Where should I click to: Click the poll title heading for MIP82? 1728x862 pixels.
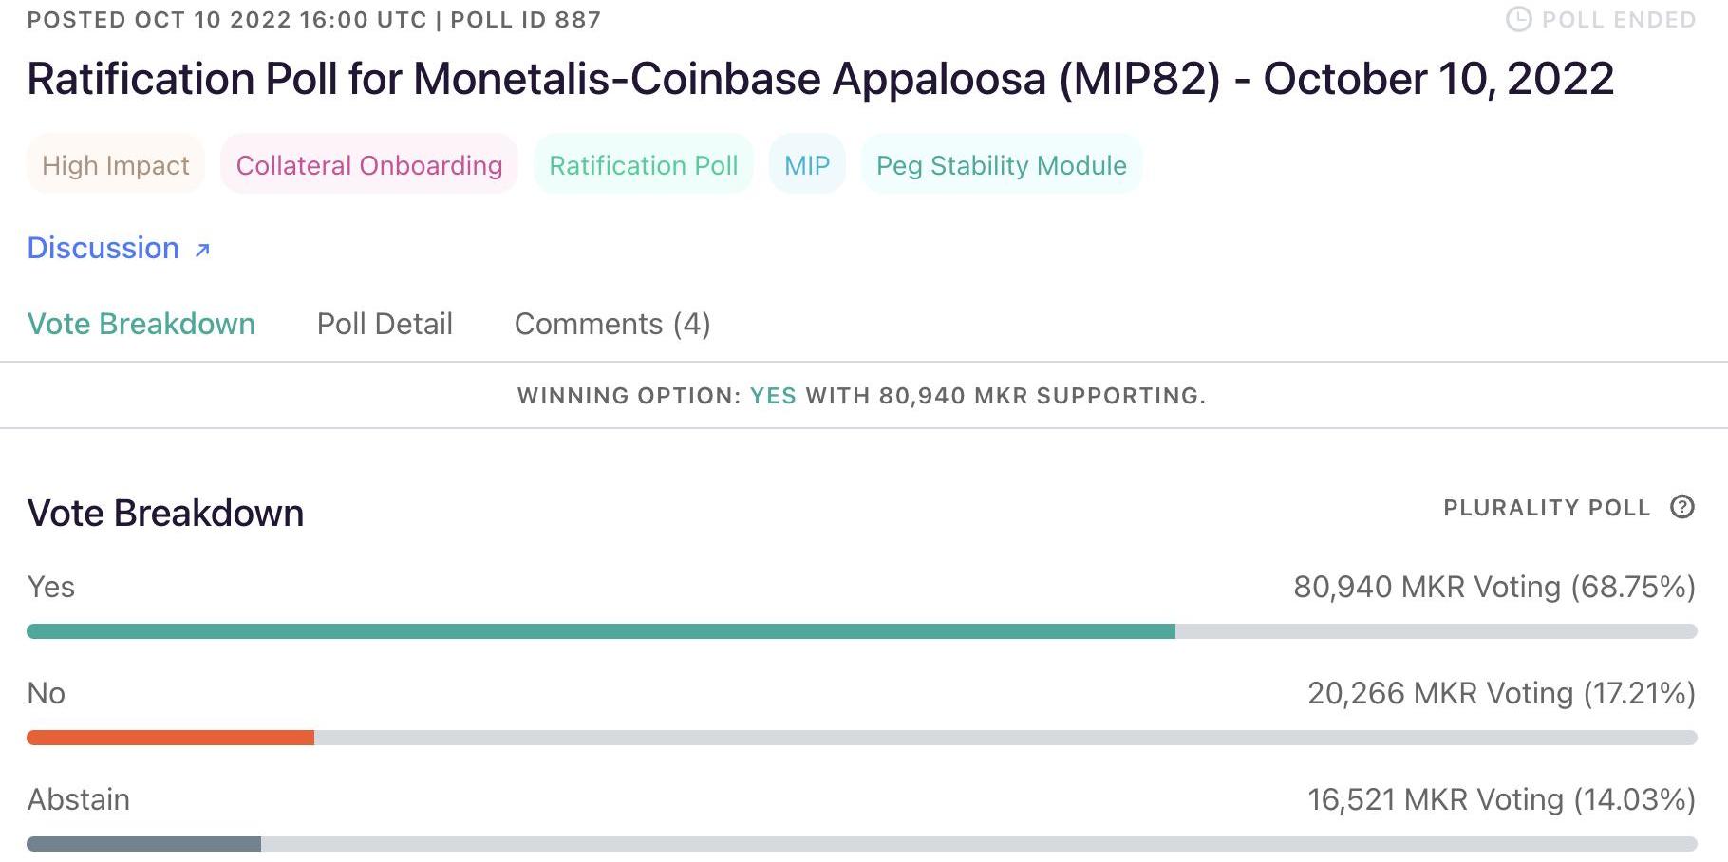(x=820, y=79)
